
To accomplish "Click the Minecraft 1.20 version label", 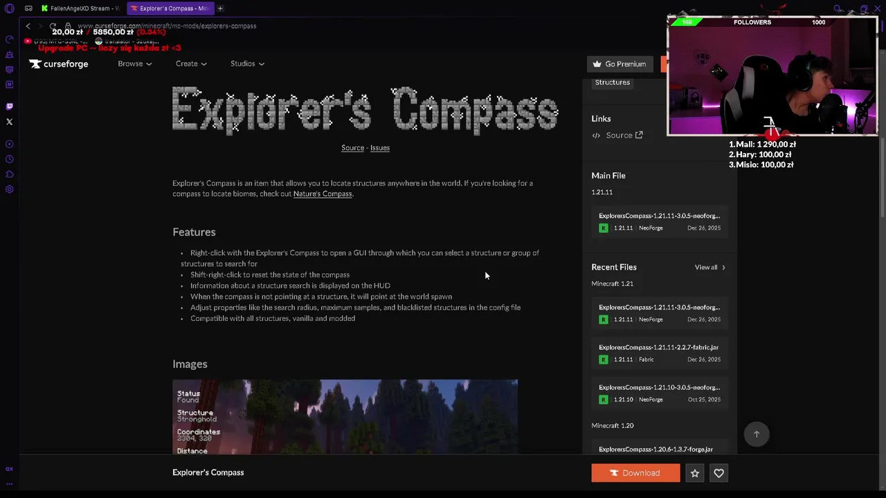I will click(613, 425).
